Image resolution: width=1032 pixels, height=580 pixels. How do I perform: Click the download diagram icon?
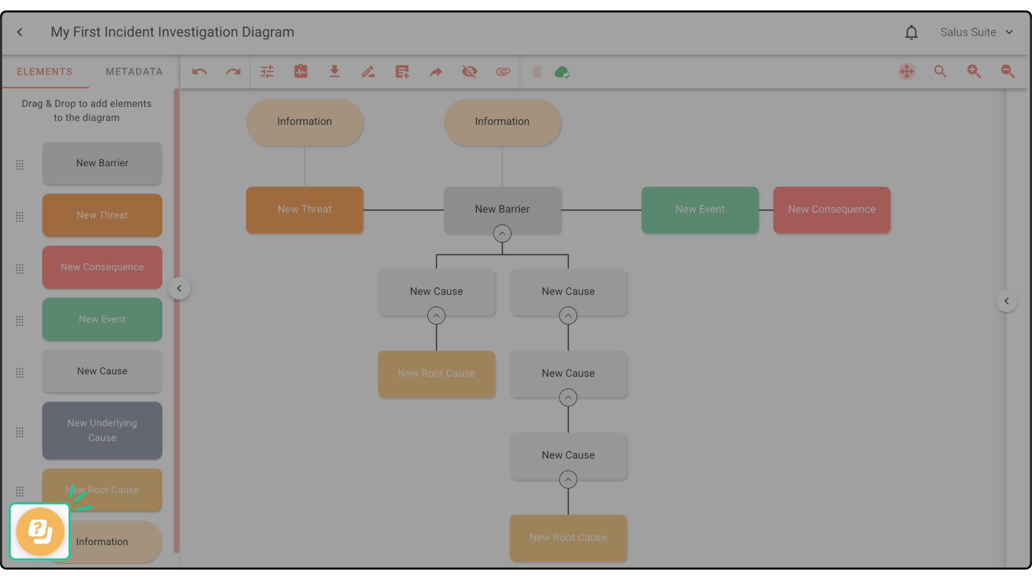pyautogui.click(x=334, y=71)
